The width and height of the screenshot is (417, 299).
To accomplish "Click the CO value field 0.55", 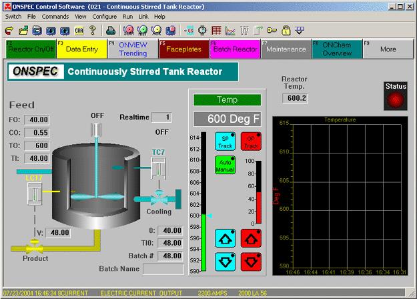I will [37, 132].
